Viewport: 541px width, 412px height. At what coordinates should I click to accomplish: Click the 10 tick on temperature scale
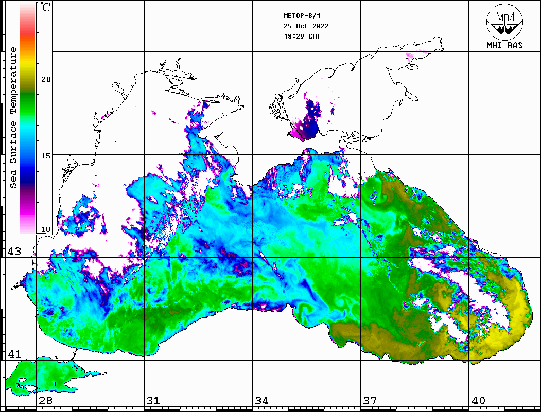tap(46, 229)
